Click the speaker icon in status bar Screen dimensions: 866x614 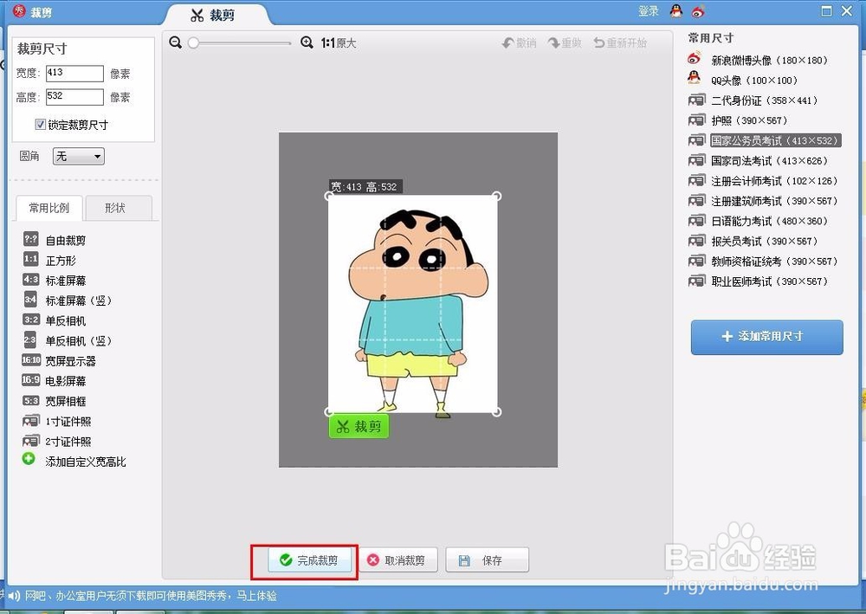[15, 596]
